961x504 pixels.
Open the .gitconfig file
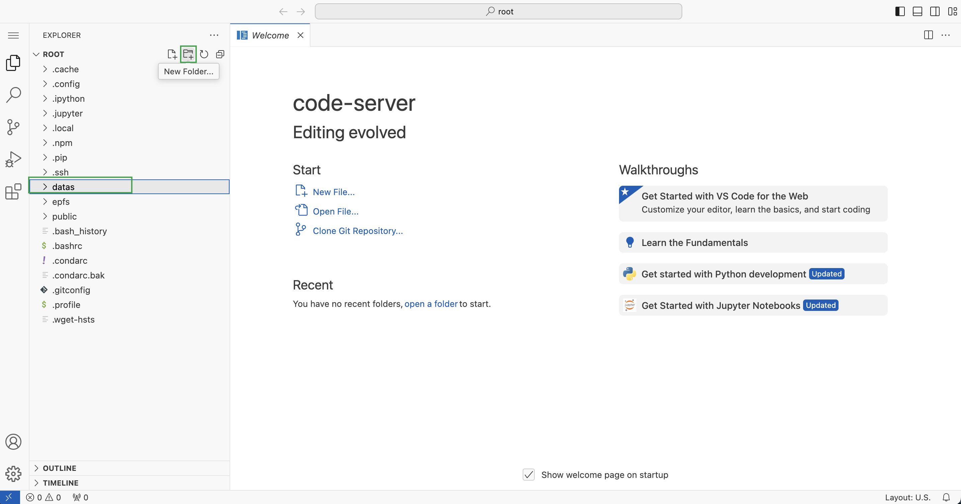(x=129, y=290)
